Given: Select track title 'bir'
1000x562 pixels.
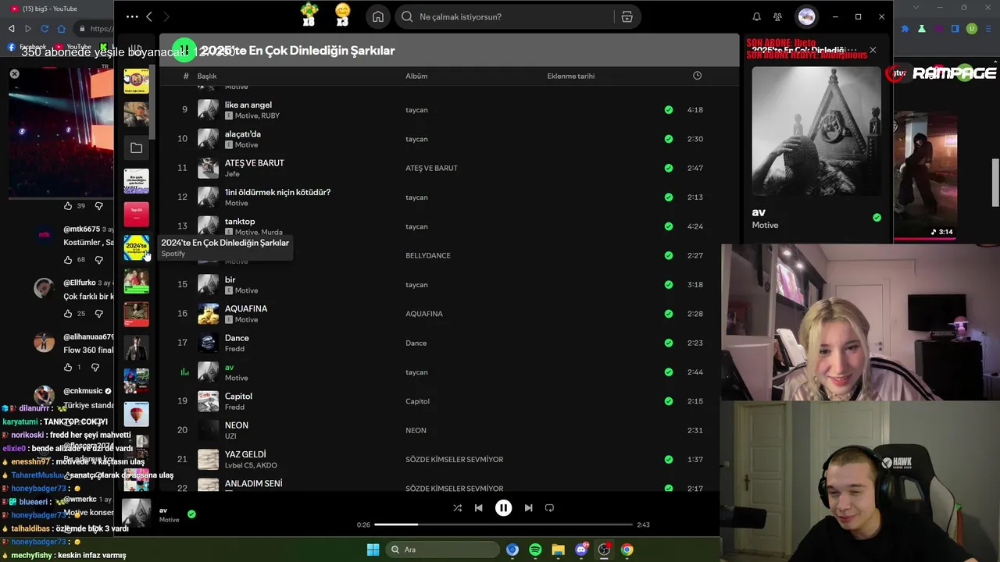Looking at the screenshot, I should coord(230,279).
